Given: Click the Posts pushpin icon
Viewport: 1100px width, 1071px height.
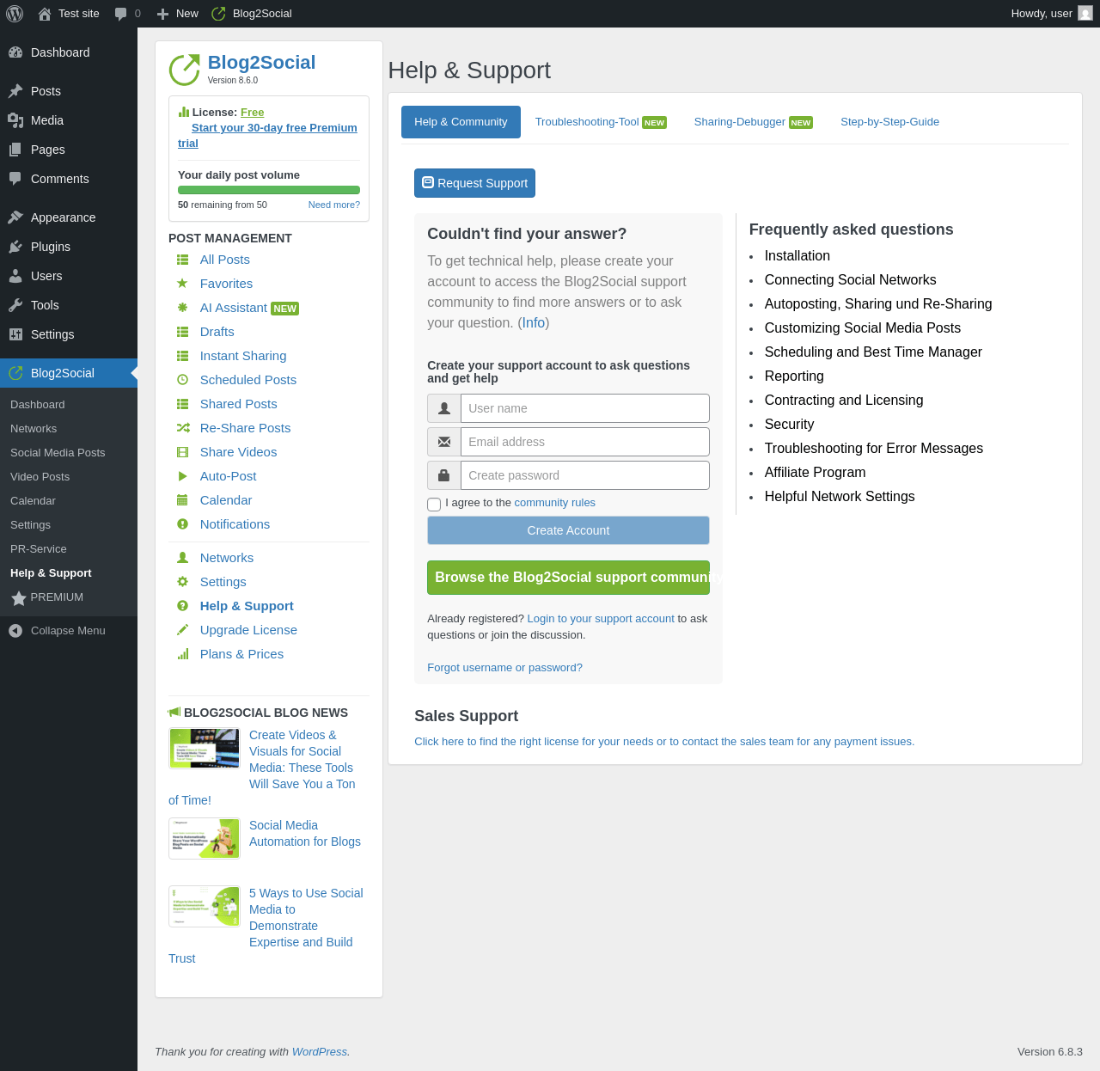Looking at the screenshot, I should pyautogui.click(x=15, y=91).
